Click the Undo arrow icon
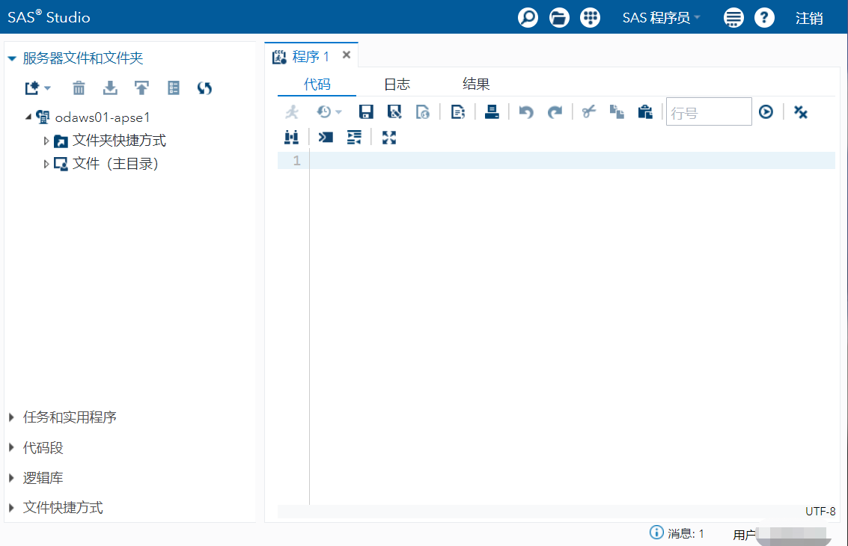The height and width of the screenshot is (546, 848). 526,112
